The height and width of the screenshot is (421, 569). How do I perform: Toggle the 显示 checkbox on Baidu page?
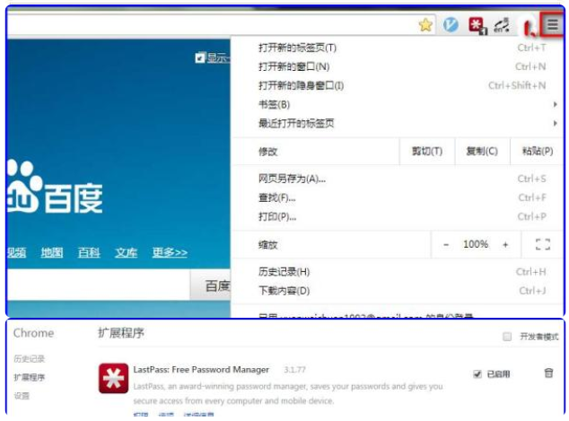point(199,57)
